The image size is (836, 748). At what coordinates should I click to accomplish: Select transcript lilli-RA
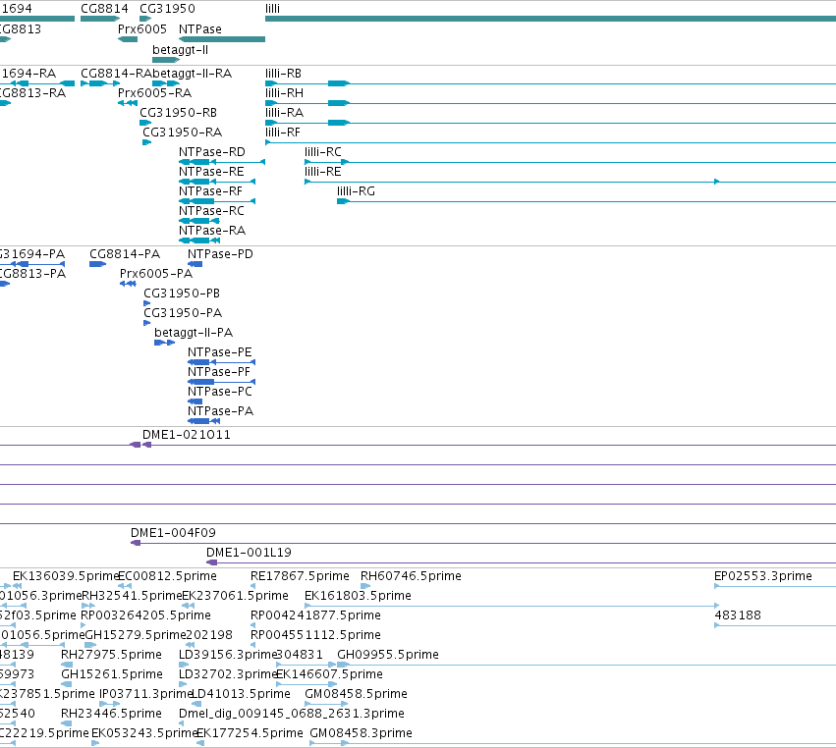pos(284,113)
